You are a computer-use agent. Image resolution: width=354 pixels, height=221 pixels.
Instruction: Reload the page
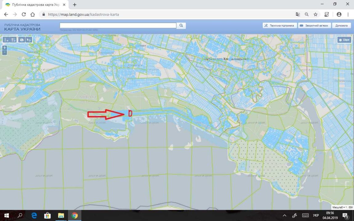pos(24,14)
